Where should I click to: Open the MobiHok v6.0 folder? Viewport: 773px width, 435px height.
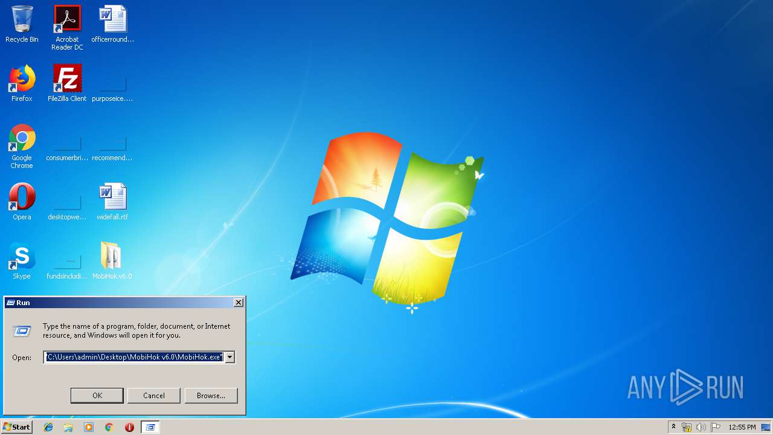[x=112, y=261]
